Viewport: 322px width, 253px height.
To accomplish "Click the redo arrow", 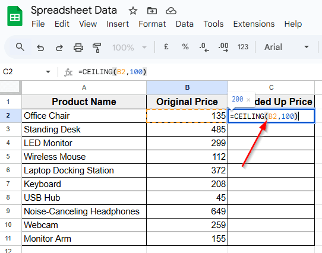I will [59, 48].
